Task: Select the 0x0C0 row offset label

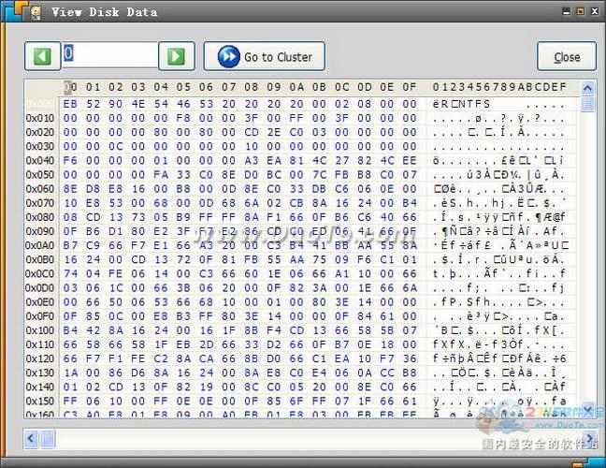Action: pyautogui.click(x=40, y=274)
